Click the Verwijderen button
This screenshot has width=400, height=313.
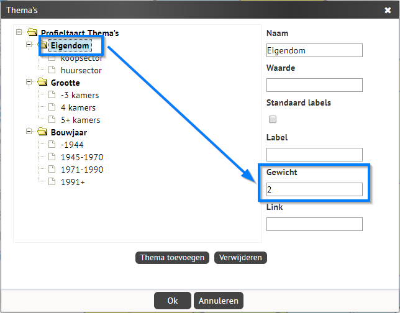pos(240,258)
